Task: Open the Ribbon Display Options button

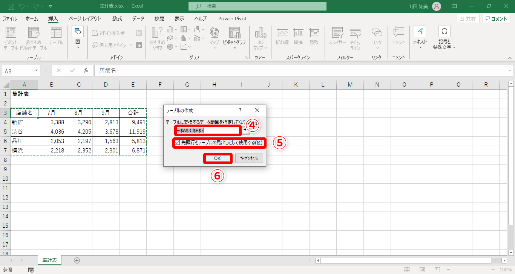Action: point(454,6)
